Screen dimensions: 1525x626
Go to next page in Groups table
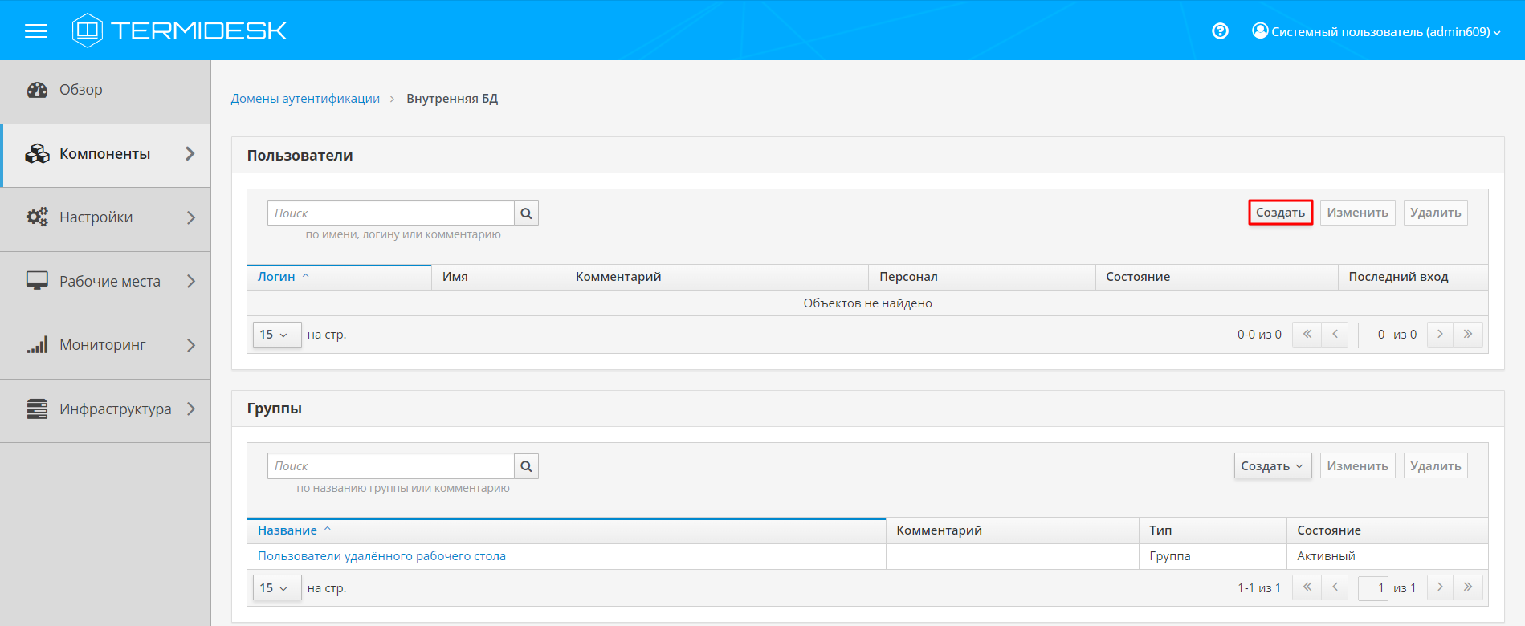pyautogui.click(x=1440, y=587)
